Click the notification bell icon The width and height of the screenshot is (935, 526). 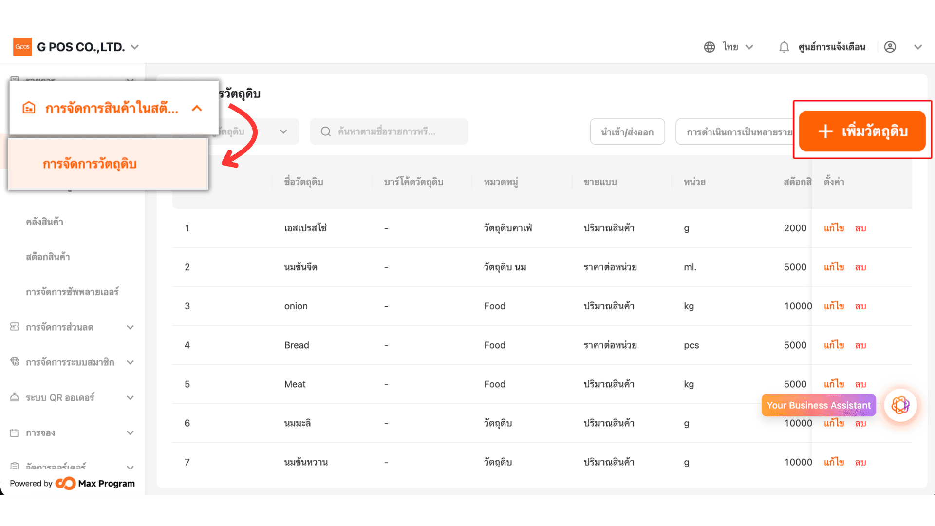(784, 47)
